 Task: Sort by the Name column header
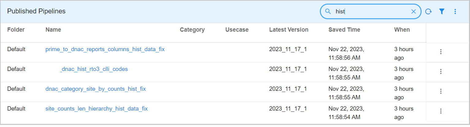pyautogui.click(x=53, y=30)
